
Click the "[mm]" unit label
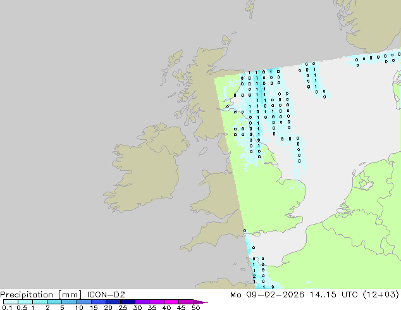click(x=70, y=295)
